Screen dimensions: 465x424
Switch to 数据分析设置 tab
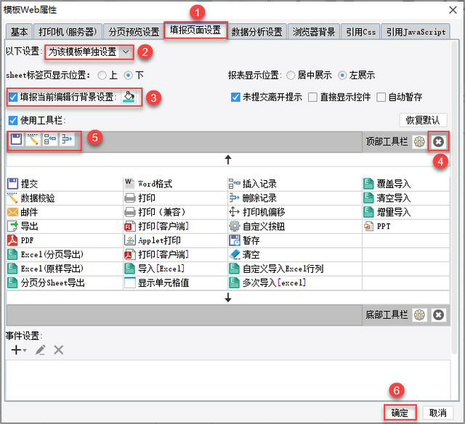click(256, 31)
